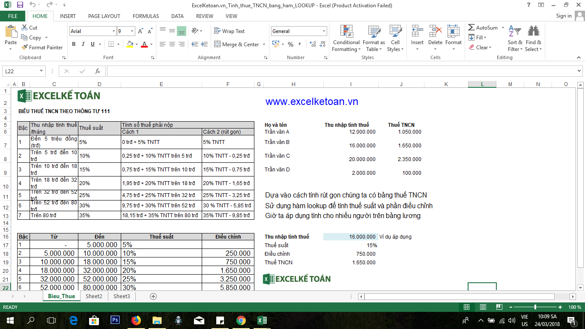
Task: Align text left
Action: pos(163,45)
